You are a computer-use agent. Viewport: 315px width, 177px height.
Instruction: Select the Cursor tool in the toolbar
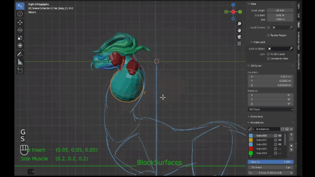20,14
